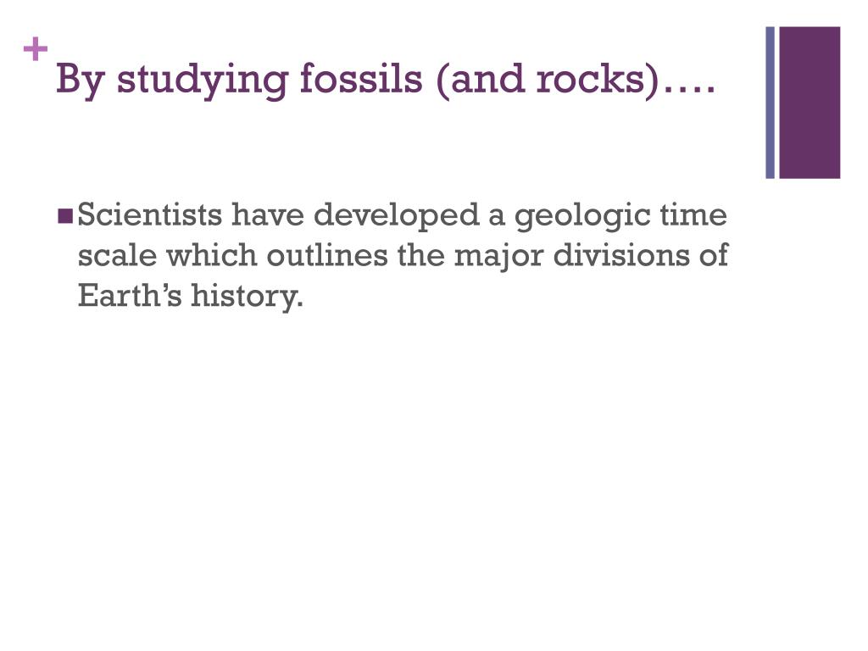Select the word 'major' in body text

pos(498,257)
